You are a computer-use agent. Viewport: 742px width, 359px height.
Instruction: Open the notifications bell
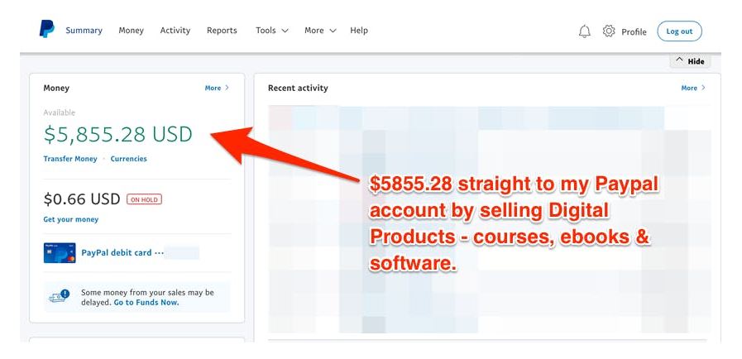tap(585, 31)
